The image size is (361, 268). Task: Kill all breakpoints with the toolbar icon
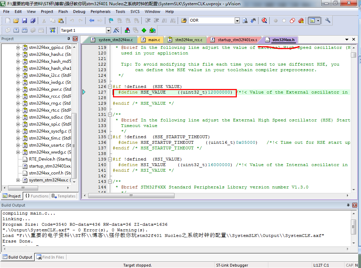click(x=301, y=21)
